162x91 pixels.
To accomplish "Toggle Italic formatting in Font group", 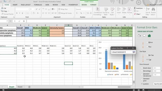I will point(19,13).
